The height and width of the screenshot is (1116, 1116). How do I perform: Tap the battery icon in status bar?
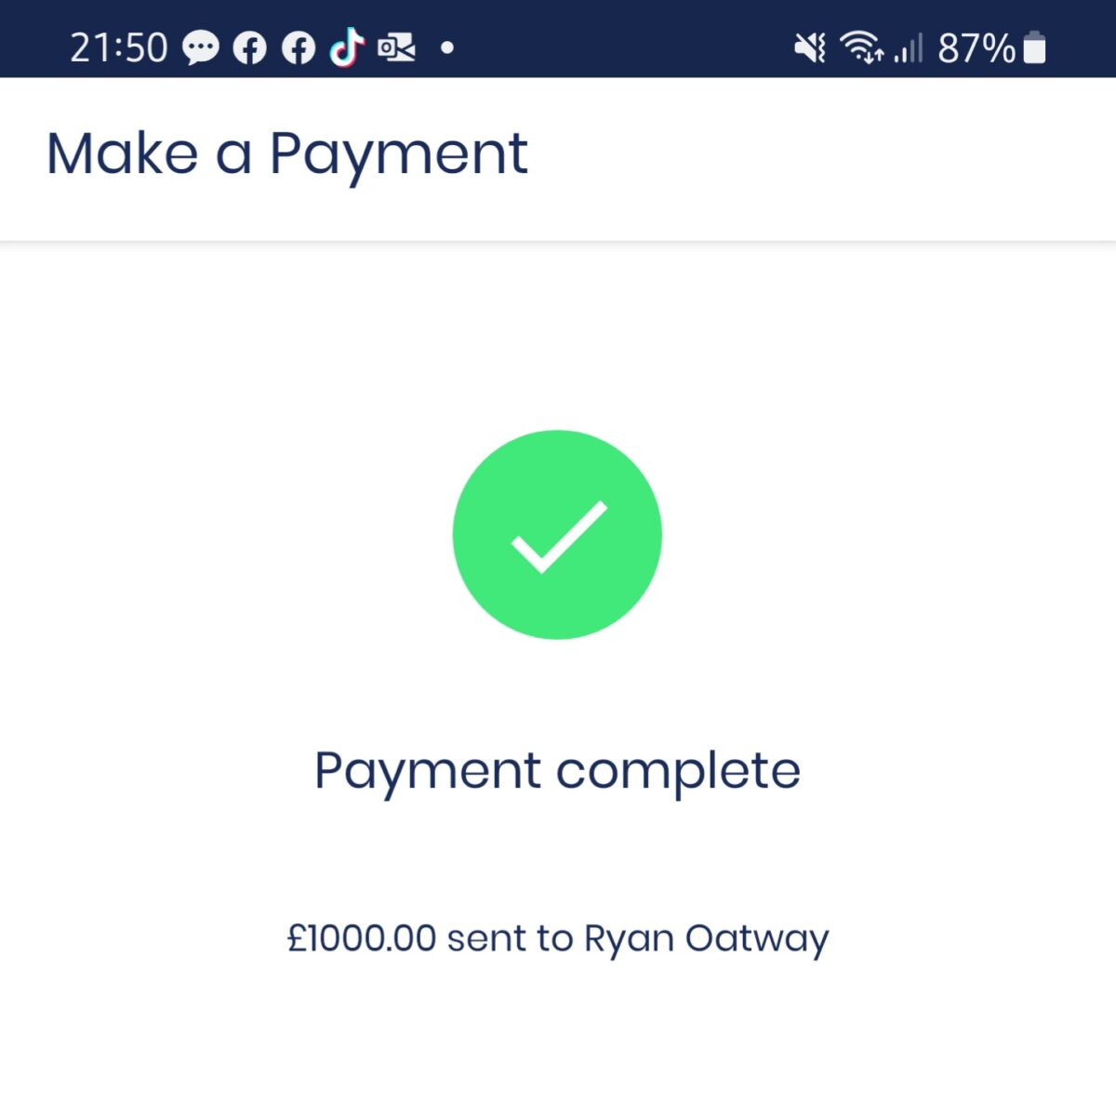1034,47
